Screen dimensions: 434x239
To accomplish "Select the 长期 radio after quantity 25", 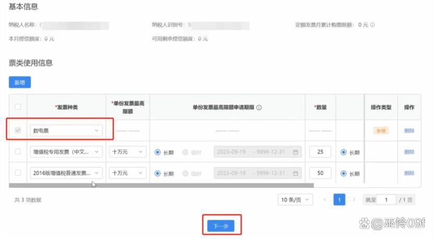I will point(344,152).
